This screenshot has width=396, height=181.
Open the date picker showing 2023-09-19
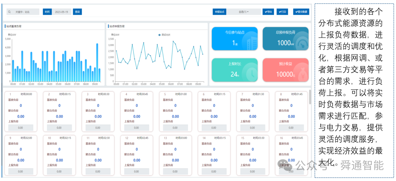pos(62,12)
